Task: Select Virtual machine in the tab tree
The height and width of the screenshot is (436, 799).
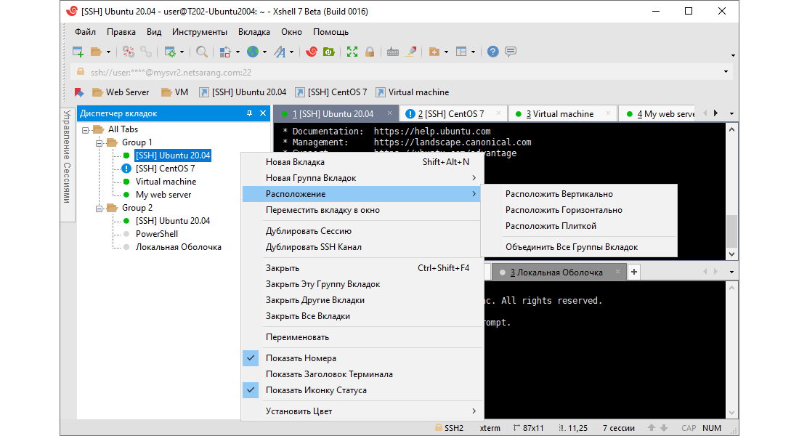Action: pos(166,182)
